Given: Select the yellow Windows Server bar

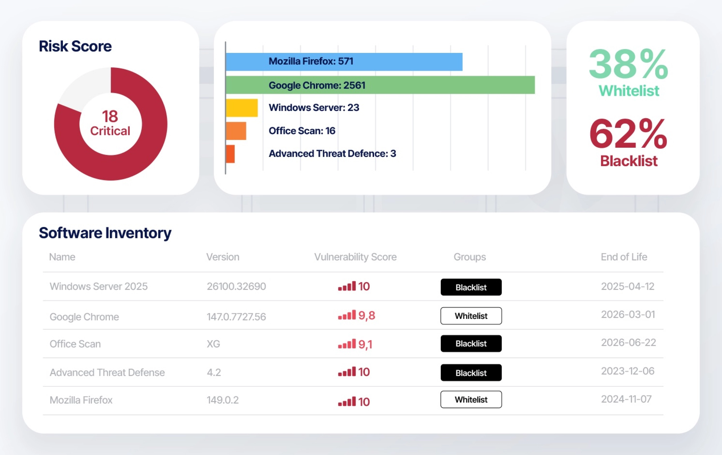Looking at the screenshot, I should (x=242, y=108).
